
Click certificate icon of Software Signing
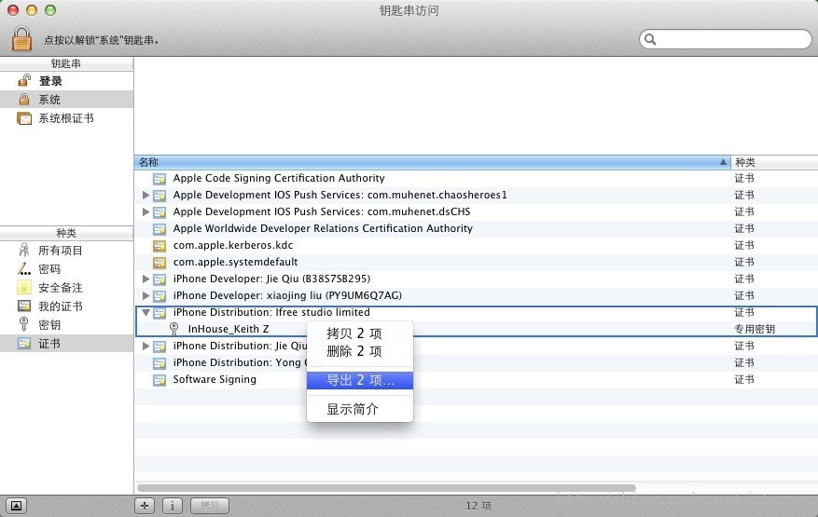[x=159, y=380]
